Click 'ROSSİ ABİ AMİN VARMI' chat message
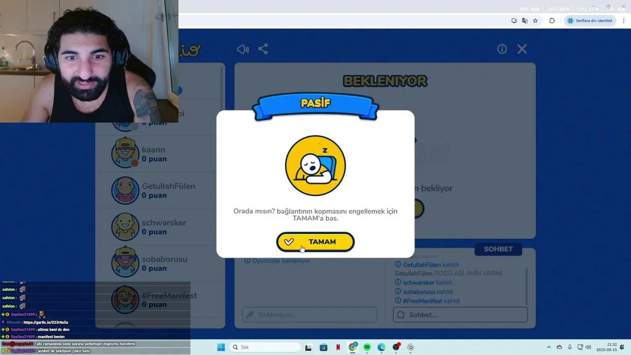The width and height of the screenshot is (631, 355). pyautogui.click(x=468, y=274)
